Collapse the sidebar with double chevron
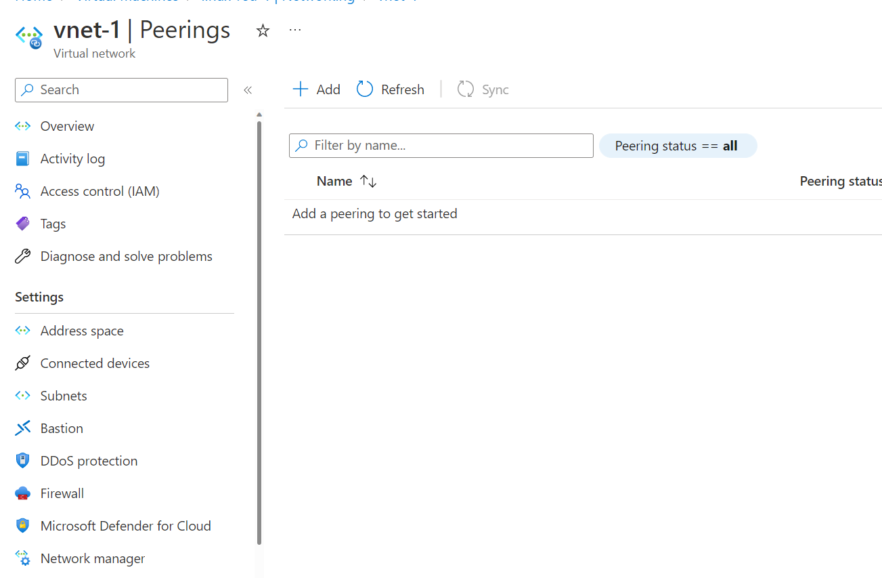The image size is (882, 578). [x=248, y=90]
